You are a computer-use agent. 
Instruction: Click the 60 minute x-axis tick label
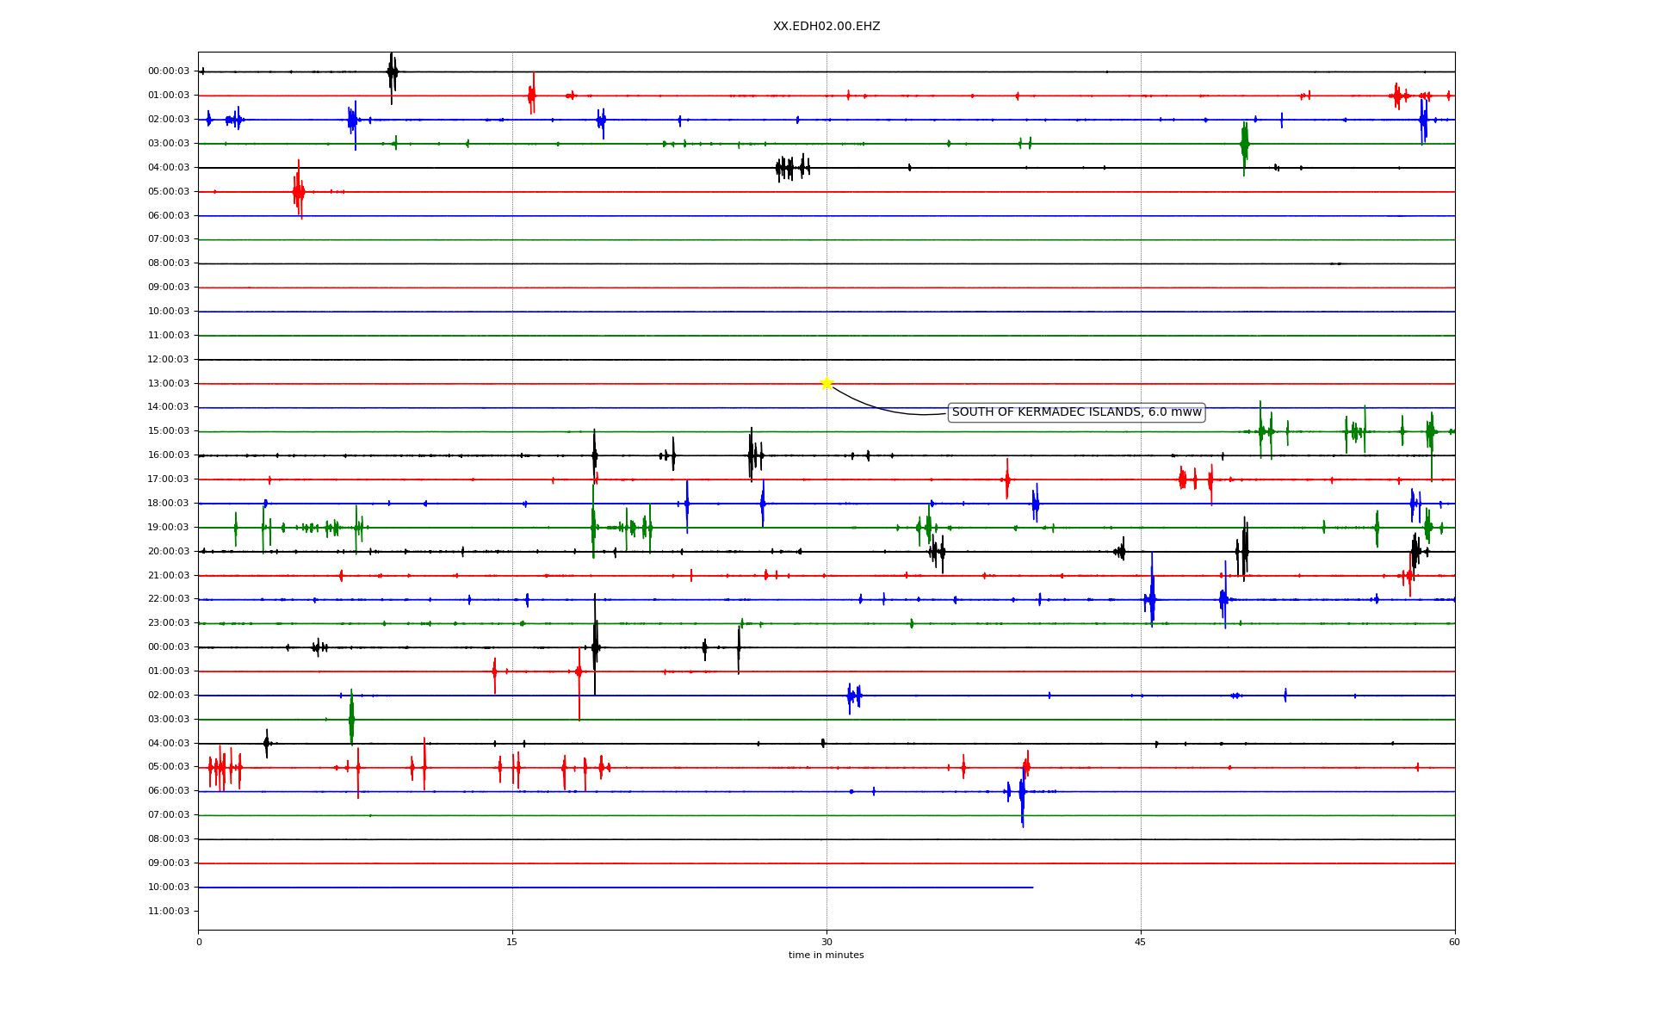pyautogui.click(x=1454, y=942)
